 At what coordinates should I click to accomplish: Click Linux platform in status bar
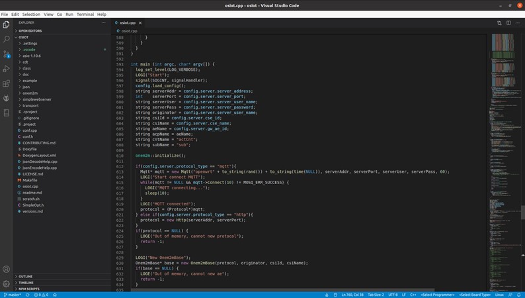pyautogui.click(x=499, y=295)
